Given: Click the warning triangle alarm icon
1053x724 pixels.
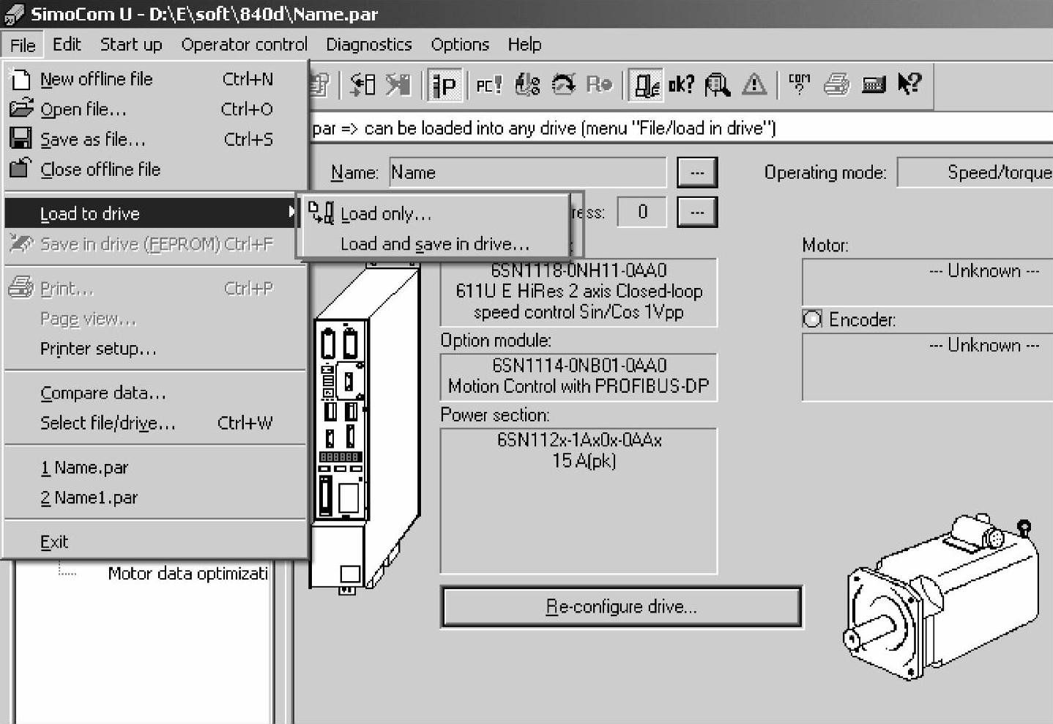Looking at the screenshot, I should (754, 85).
